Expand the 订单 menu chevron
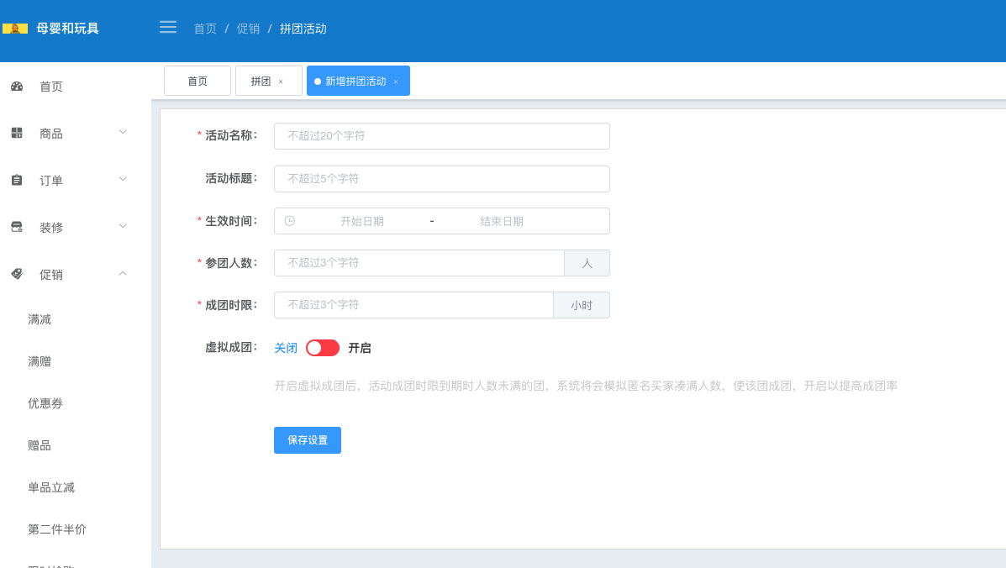Image resolution: width=1006 pixels, height=568 pixels. 124,179
